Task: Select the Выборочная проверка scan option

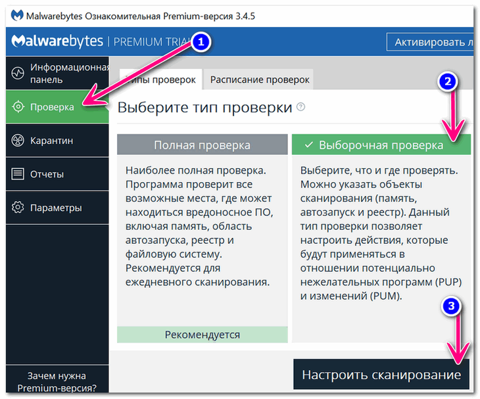Action: click(x=381, y=145)
